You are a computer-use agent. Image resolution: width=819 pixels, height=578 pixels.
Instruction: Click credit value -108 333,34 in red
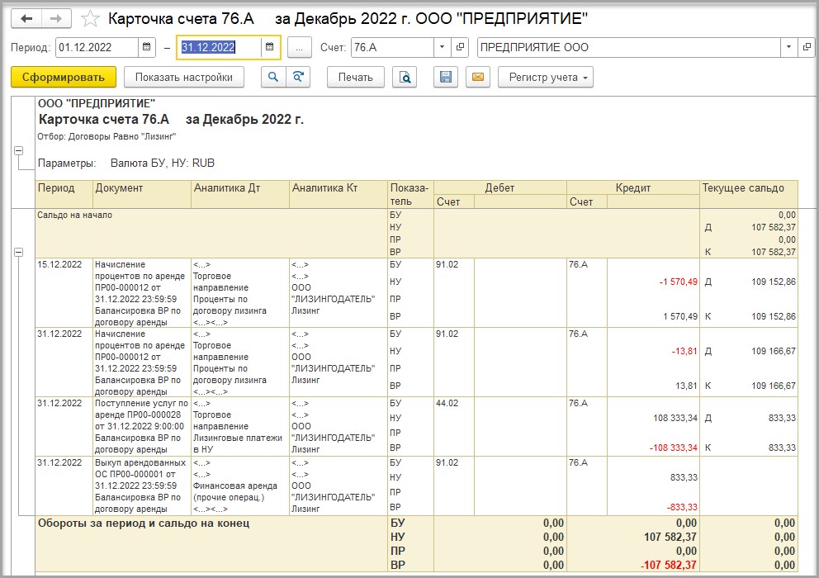coord(673,448)
